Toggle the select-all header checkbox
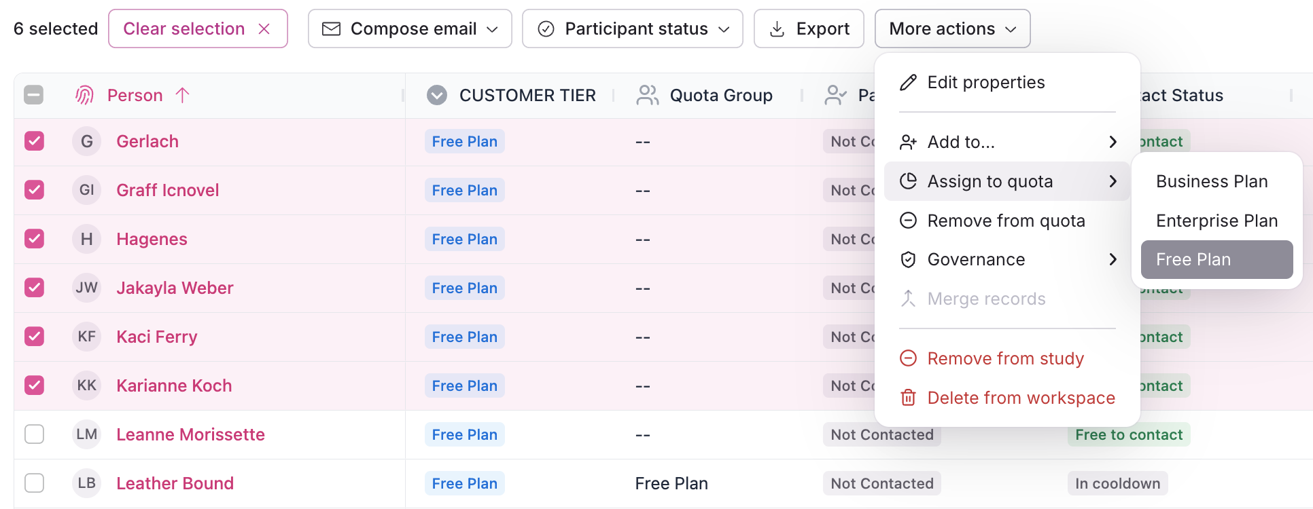This screenshot has height=509, width=1313. [x=33, y=95]
